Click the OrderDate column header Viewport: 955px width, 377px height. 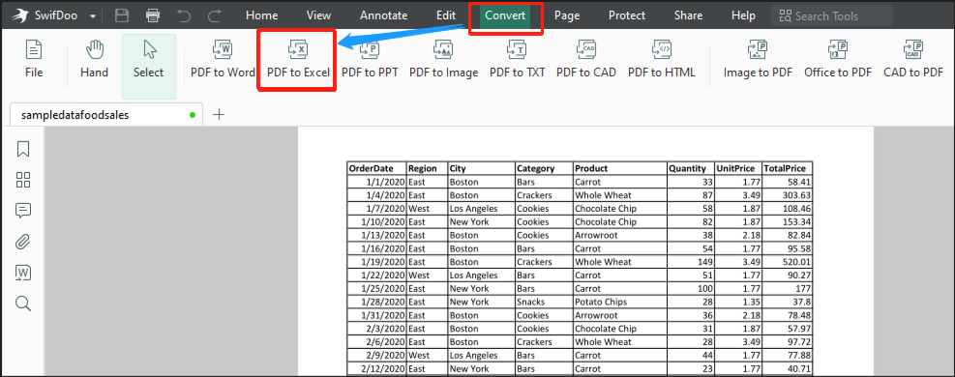tap(376, 168)
